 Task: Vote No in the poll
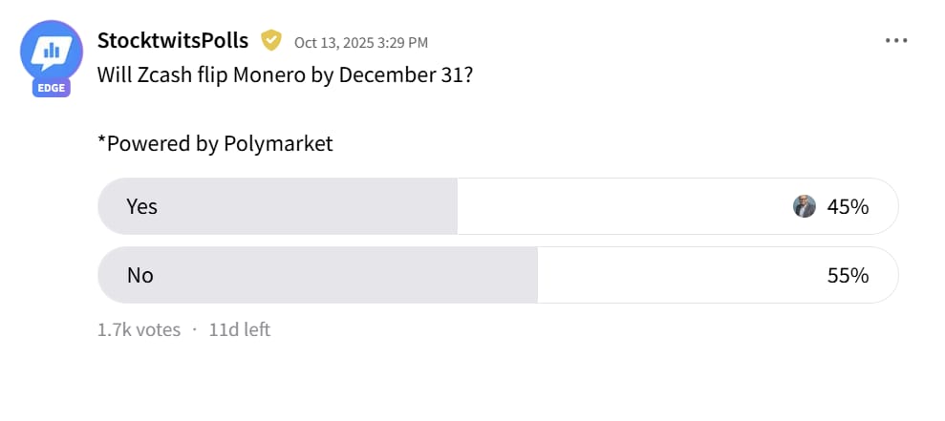pyautogui.click(x=140, y=275)
